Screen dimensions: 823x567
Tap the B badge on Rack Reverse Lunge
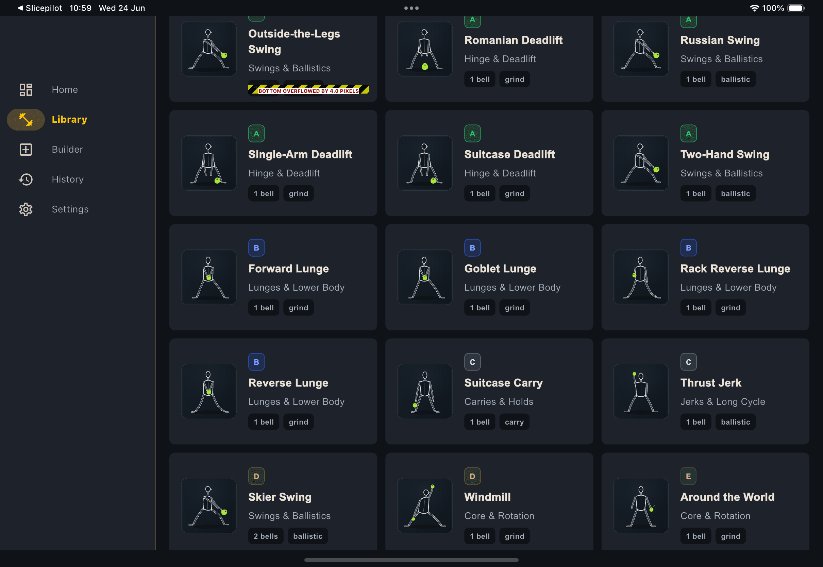(x=688, y=247)
